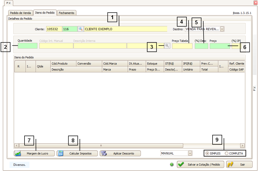Image resolution: width=258 pixels, height=171 pixels.
Task: Click the right arrow of table scrollbar
Action: pyautogui.click(x=242, y=145)
